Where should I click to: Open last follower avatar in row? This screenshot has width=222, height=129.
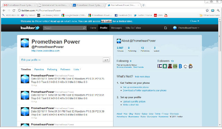pos(190,66)
